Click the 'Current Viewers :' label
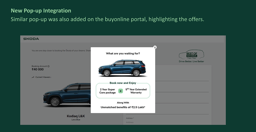Screen dimensions: 256x132 pyautogui.click(x=43, y=77)
